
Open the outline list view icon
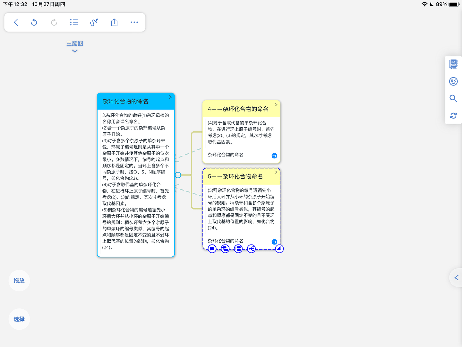tap(74, 22)
